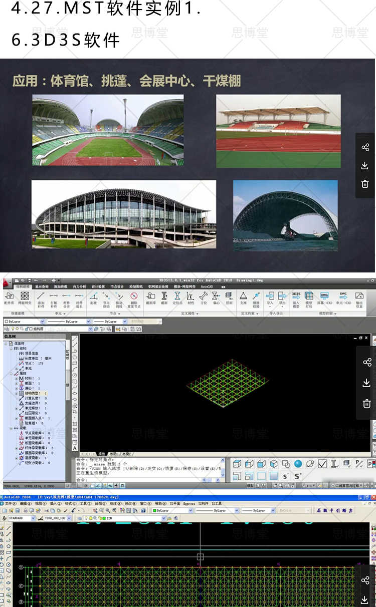Click the 模型打包 model pack icon

(309, 297)
